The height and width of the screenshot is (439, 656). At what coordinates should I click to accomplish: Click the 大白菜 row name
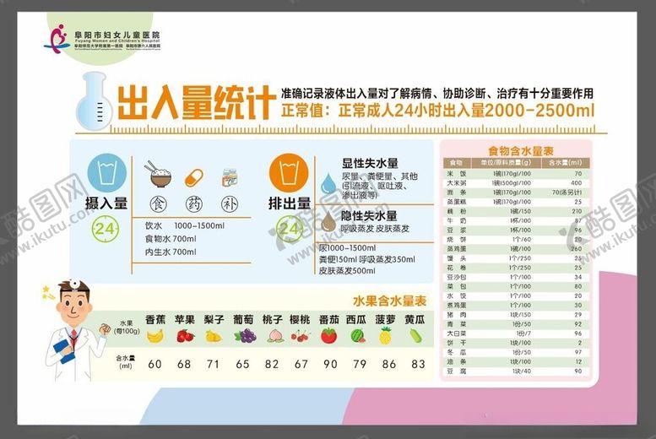pos(456,333)
